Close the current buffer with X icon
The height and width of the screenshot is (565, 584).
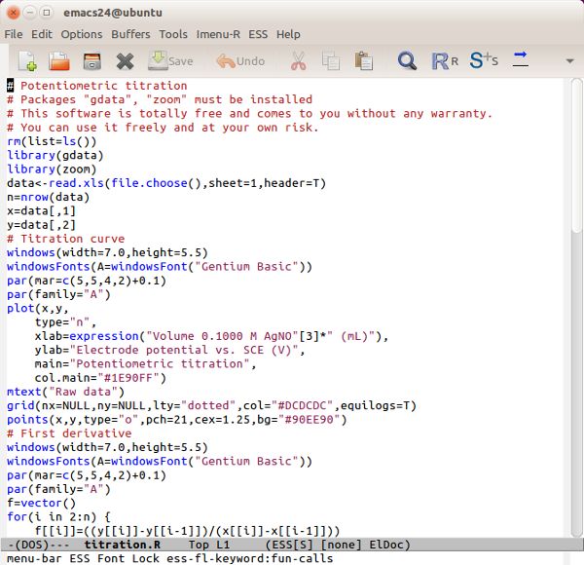125,61
